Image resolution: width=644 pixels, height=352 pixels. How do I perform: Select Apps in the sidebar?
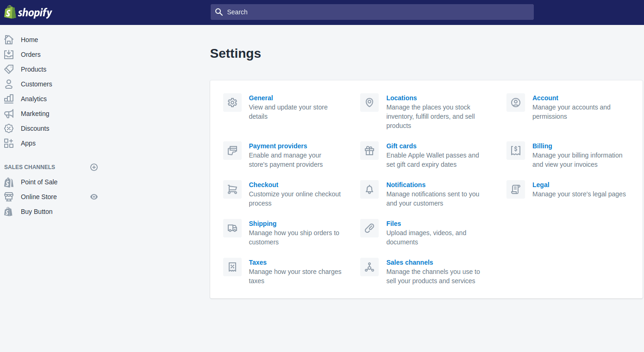28,143
